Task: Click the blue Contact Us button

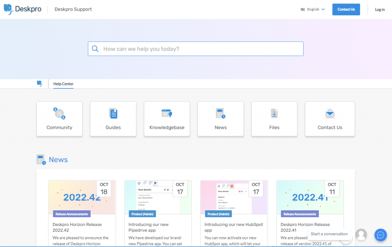Action: tap(346, 10)
